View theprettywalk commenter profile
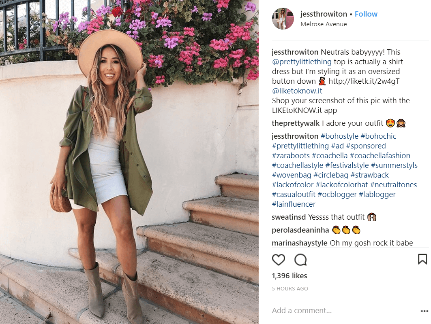Image resolution: width=431 pixels, height=324 pixels. tap(296, 124)
